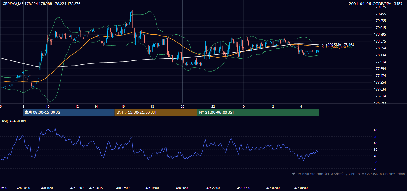407x191 pixels.
Task: Click price axis value 179.675
Action: pos(380,7)
